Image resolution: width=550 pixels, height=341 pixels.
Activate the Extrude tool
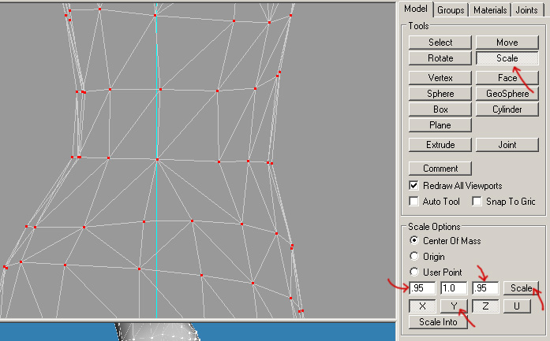[440, 145]
